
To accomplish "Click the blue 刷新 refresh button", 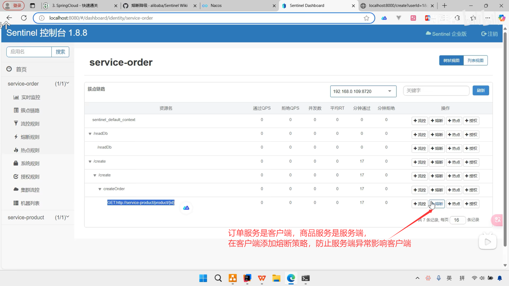I will coord(480,91).
